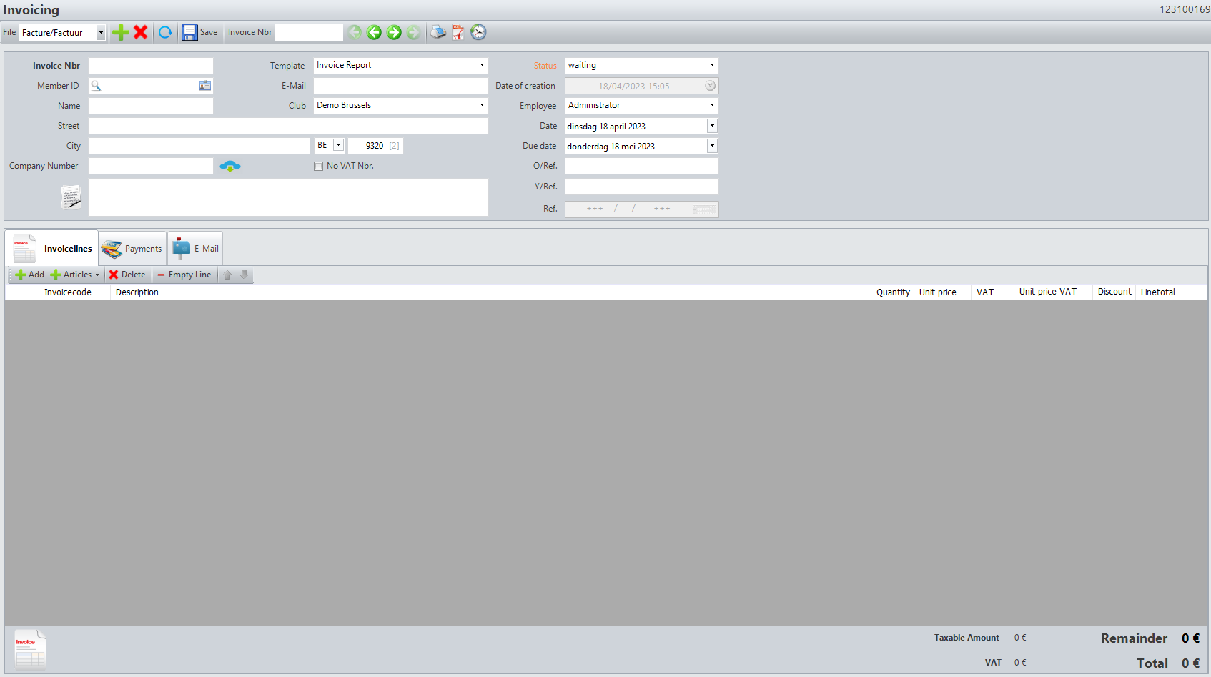Enable the No VAT Nbr. checkbox
The image size is (1211, 677).
(319, 166)
